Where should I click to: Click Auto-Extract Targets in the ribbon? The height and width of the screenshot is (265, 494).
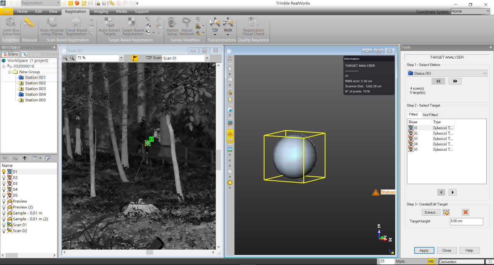(x=109, y=26)
